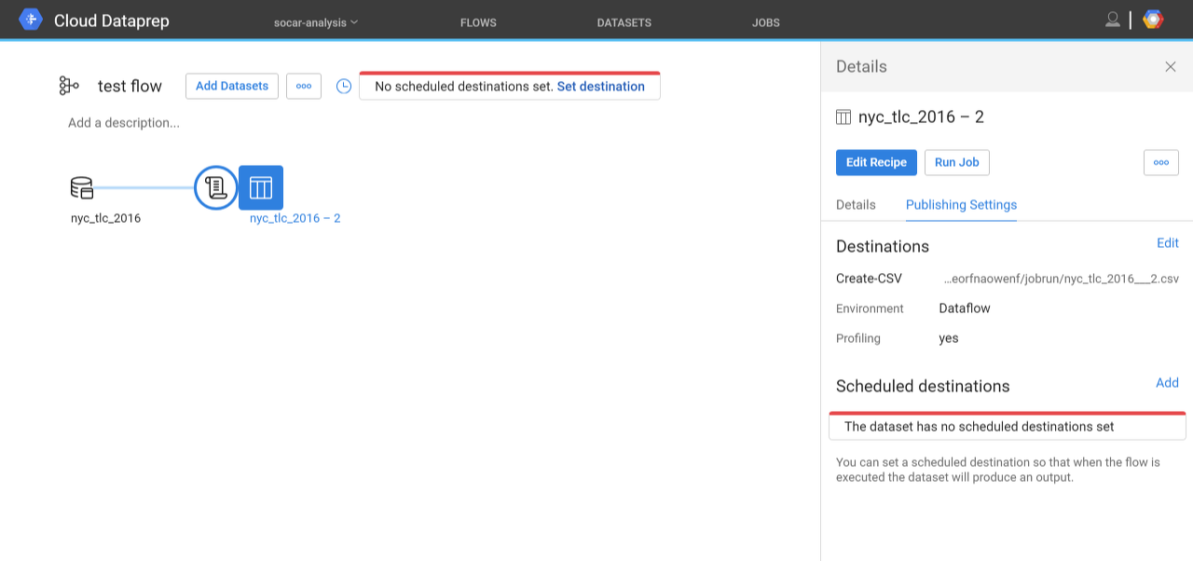Click the Create-CSV destination path
The width and height of the screenshot is (1193, 561).
[x=1062, y=279]
